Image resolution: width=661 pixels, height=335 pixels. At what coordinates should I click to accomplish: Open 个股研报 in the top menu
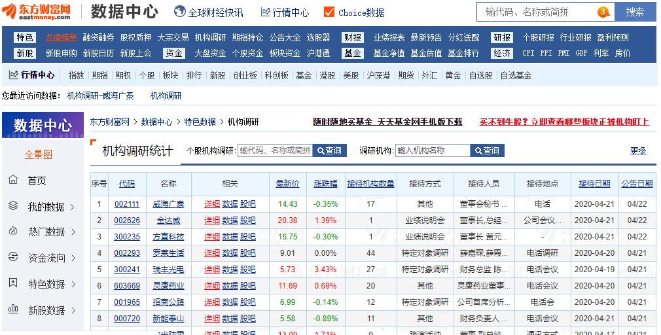coord(539,37)
